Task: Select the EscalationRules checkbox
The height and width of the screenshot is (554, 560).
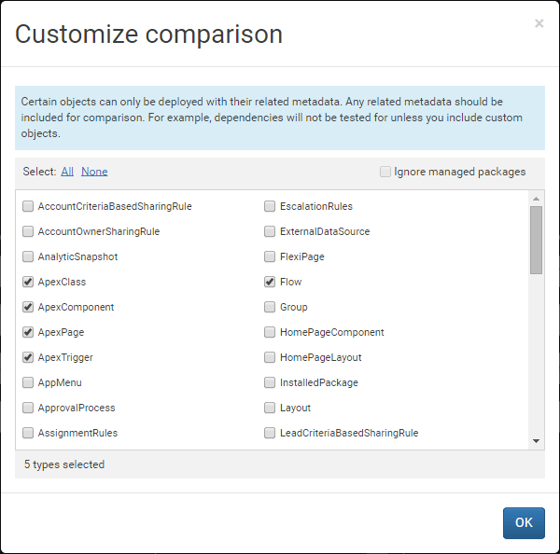Action: point(270,206)
